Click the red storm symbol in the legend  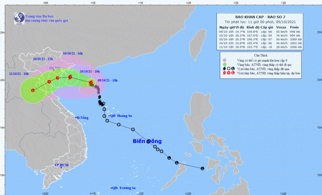coord(223,73)
